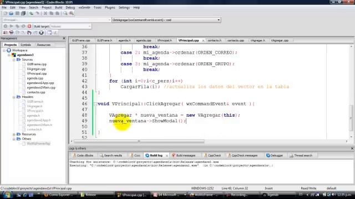355x199 pixels.
Task: Close the Logs & others panel
Action: tap(352, 148)
